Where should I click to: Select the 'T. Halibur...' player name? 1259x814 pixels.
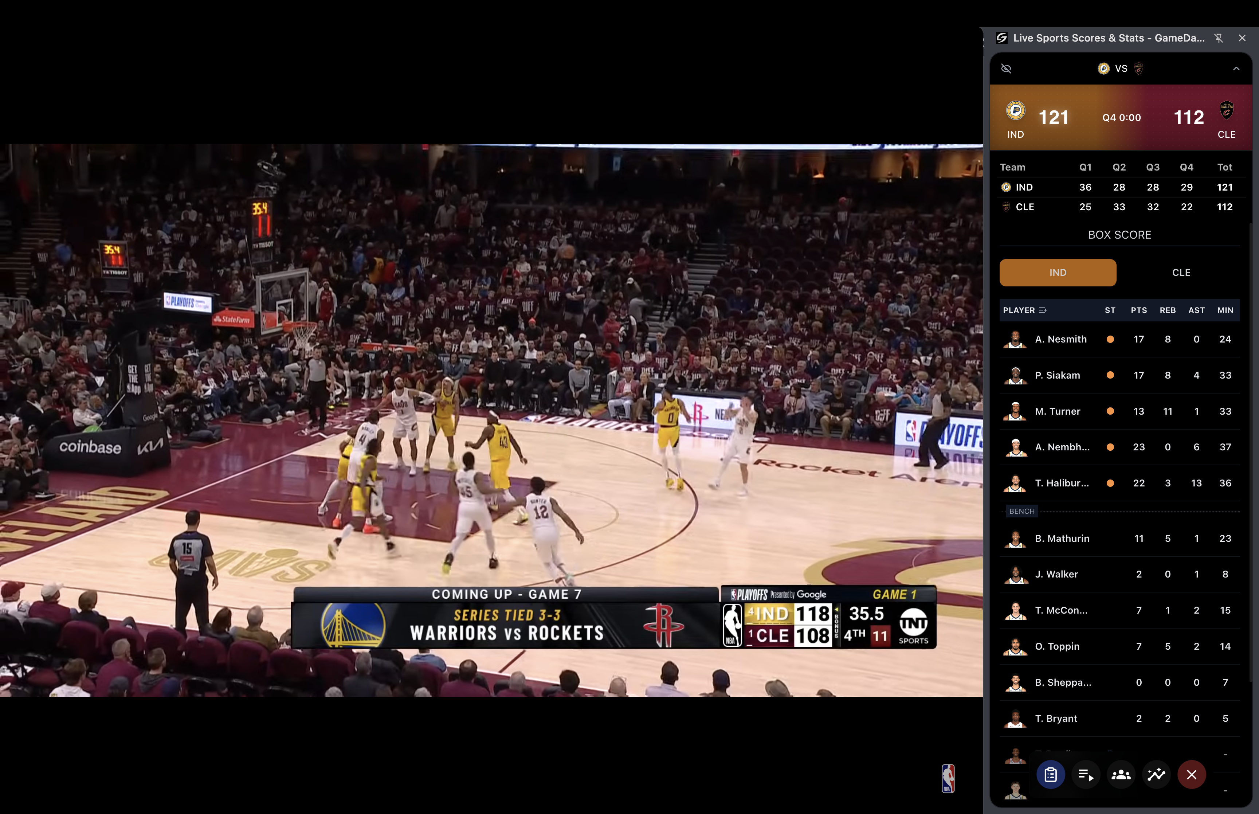1062,483
